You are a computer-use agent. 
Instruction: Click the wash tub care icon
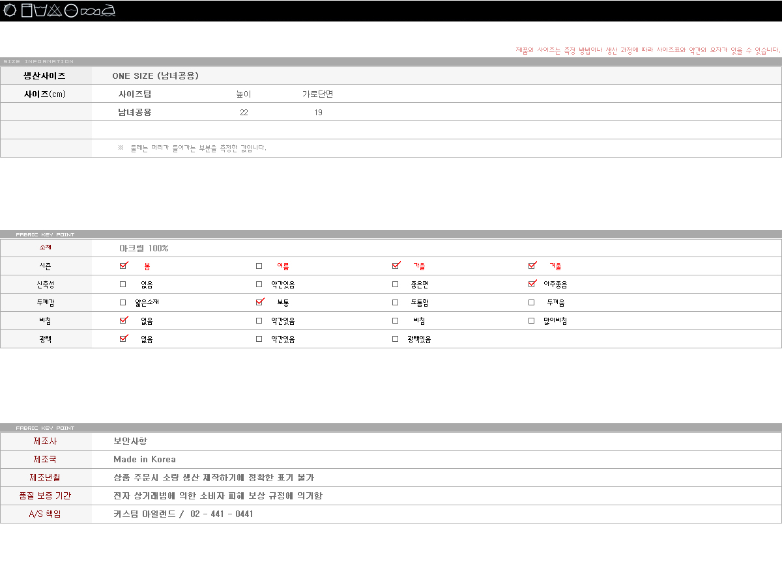point(40,10)
